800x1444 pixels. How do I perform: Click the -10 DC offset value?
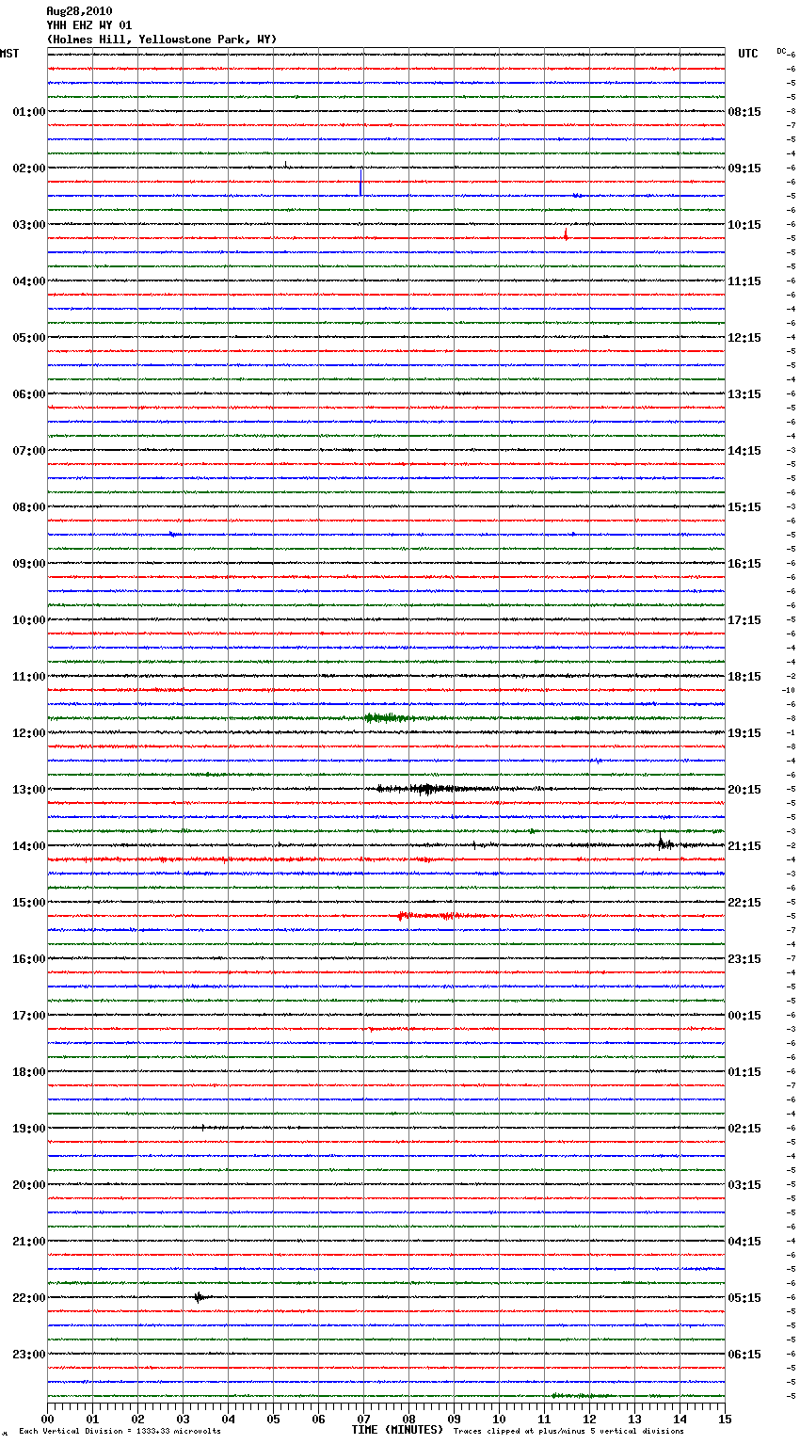pos(789,690)
